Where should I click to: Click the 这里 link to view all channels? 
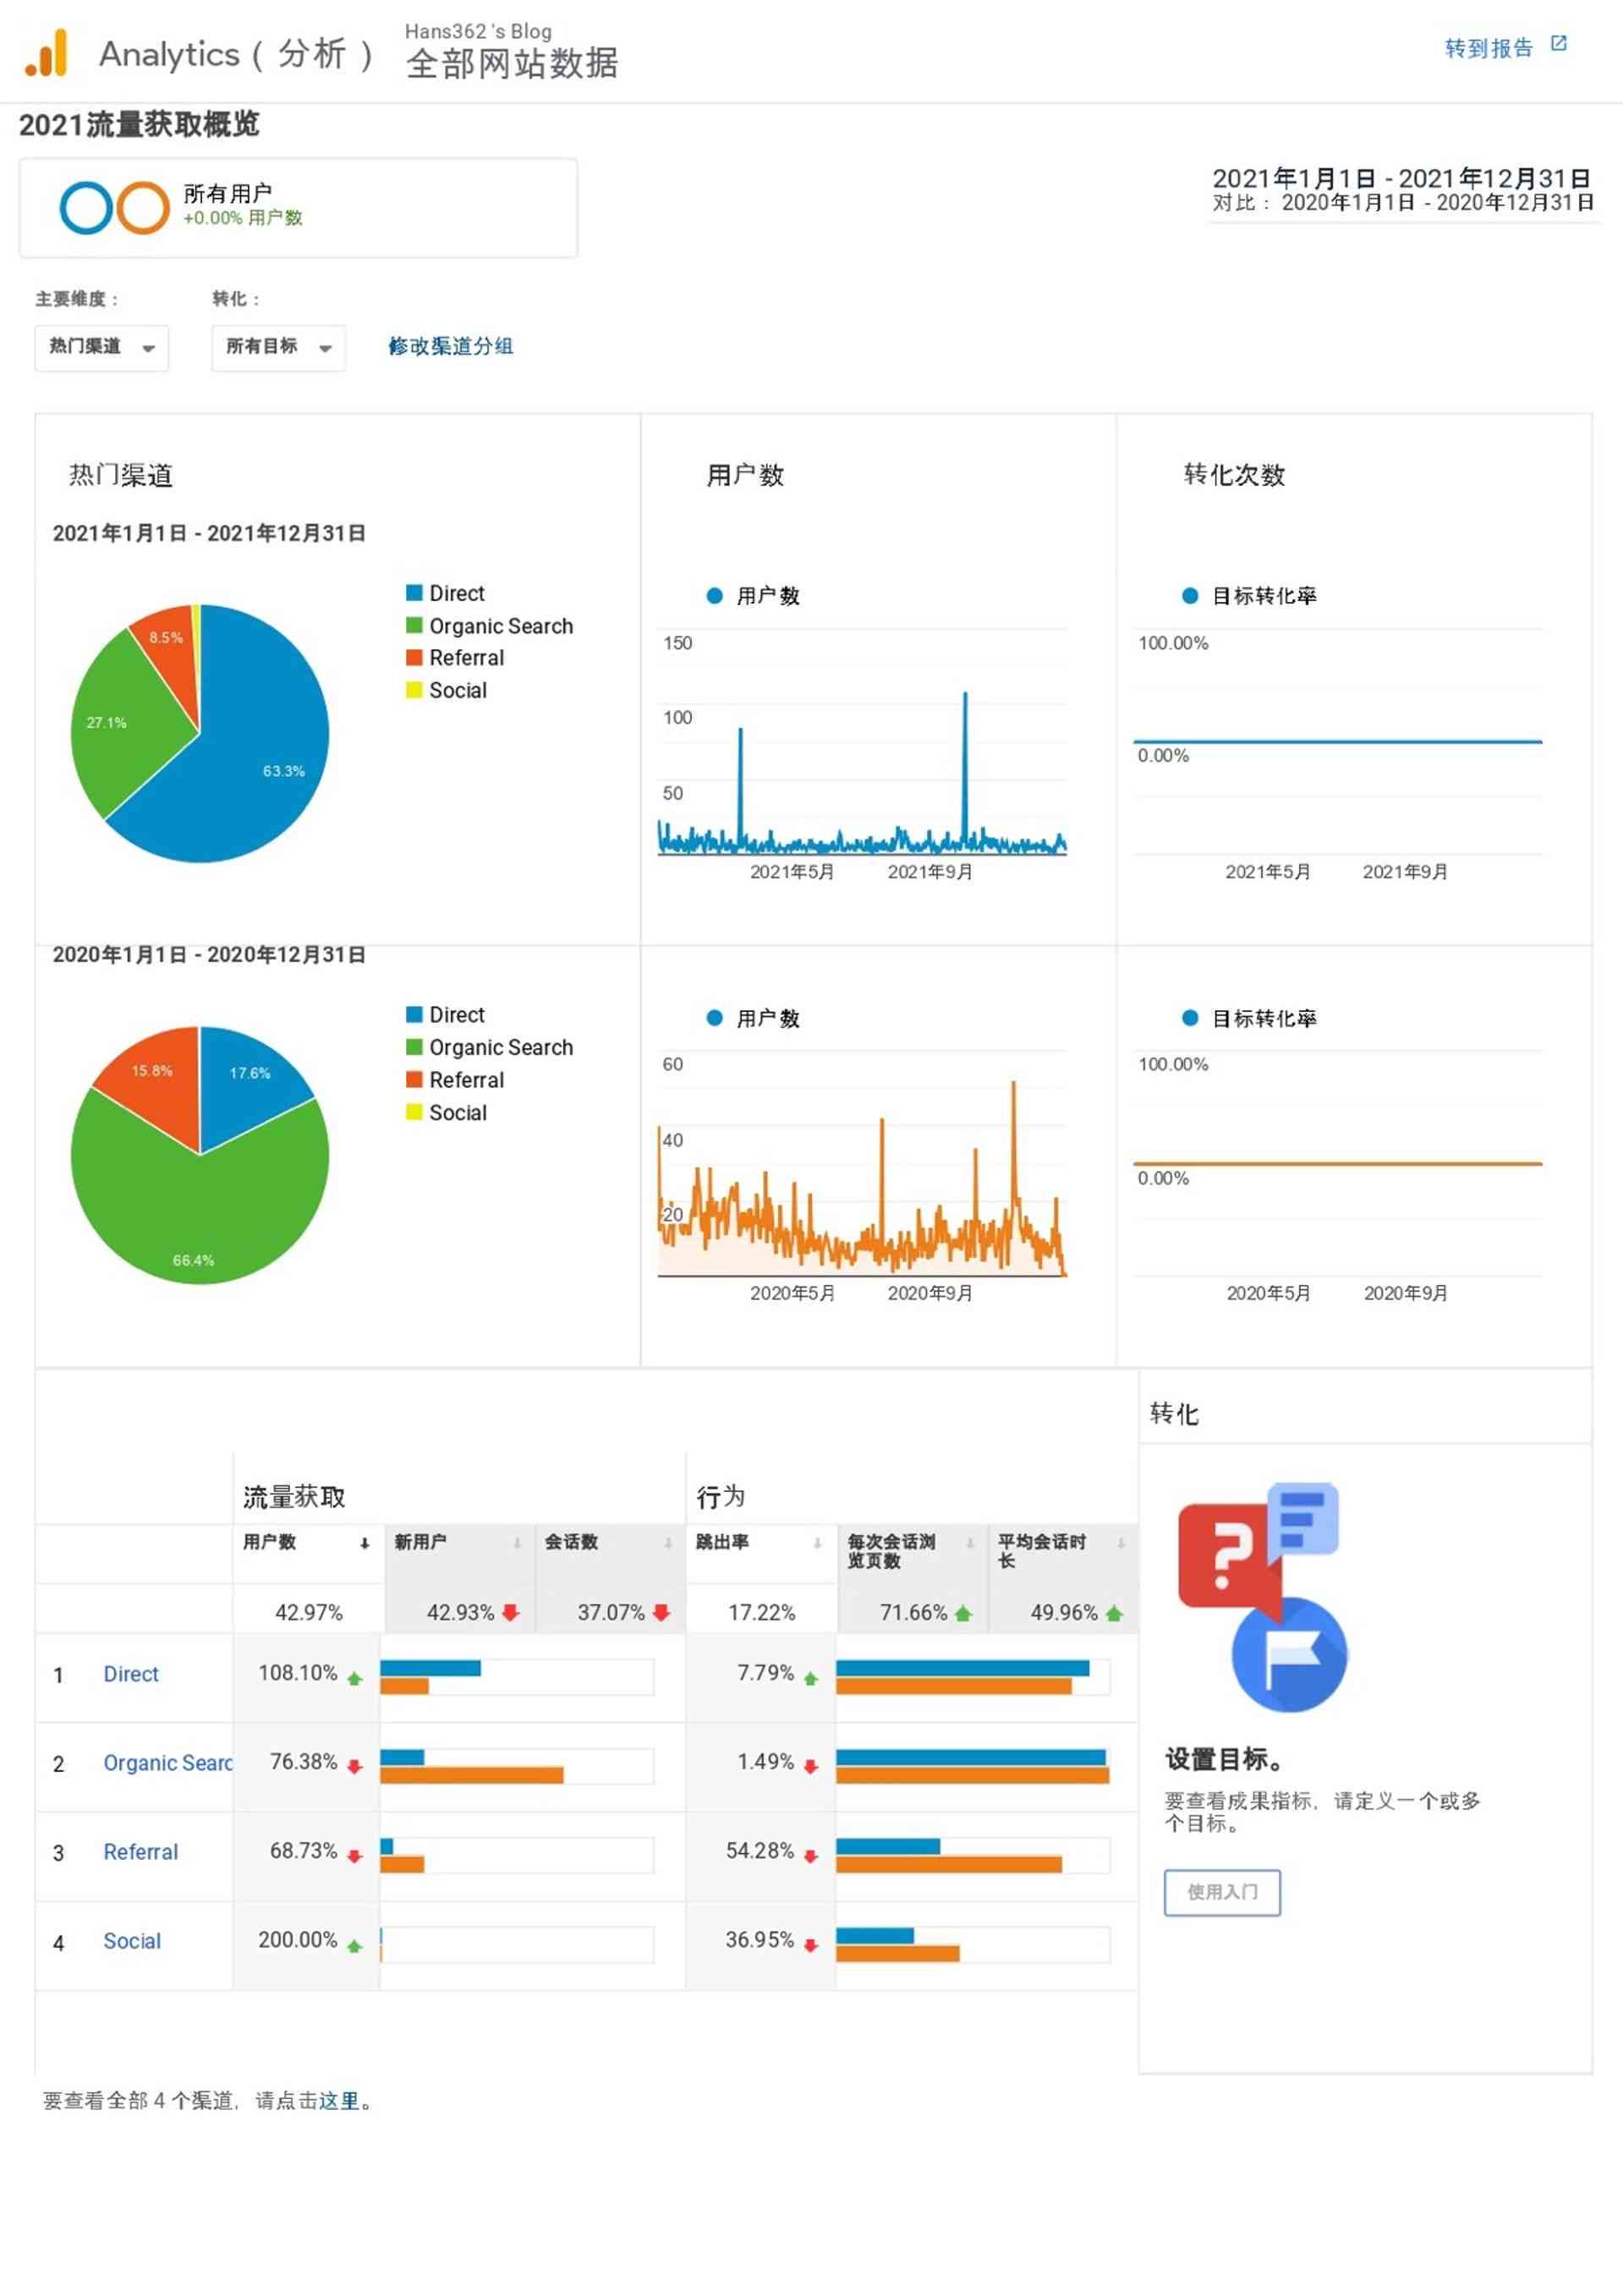(x=339, y=2102)
